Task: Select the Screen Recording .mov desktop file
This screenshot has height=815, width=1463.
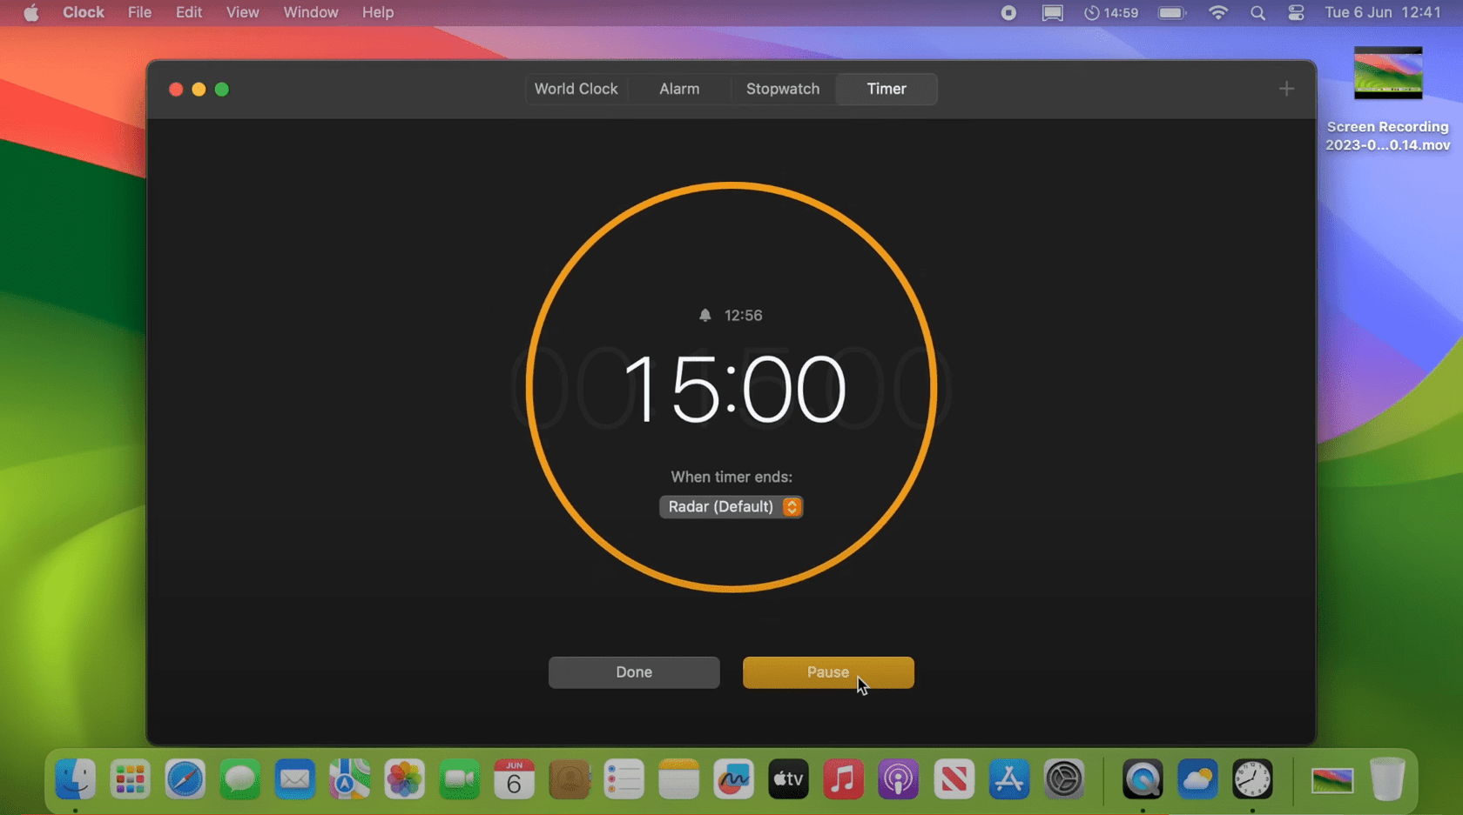Action: (x=1387, y=74)
